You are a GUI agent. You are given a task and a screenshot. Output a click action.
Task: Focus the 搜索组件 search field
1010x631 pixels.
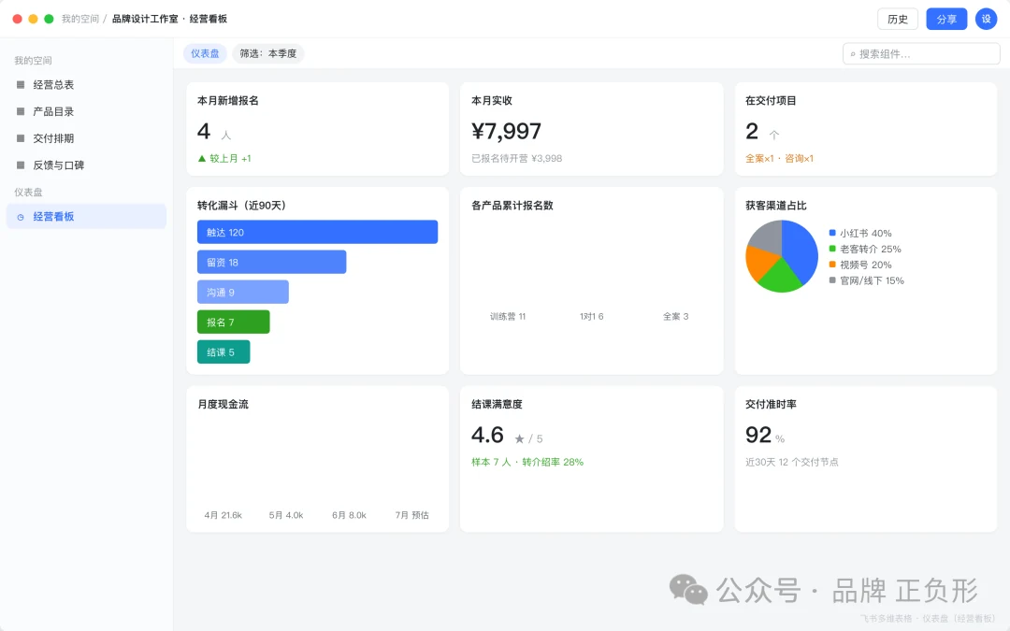pos(921,54)
